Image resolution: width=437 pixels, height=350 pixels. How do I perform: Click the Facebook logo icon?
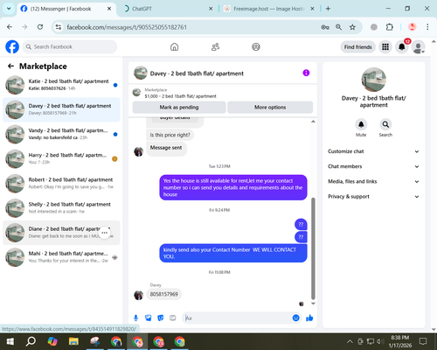click(12, 46)
